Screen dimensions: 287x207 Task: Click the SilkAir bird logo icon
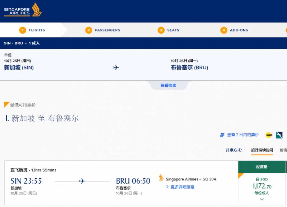(x=279, y=135)
